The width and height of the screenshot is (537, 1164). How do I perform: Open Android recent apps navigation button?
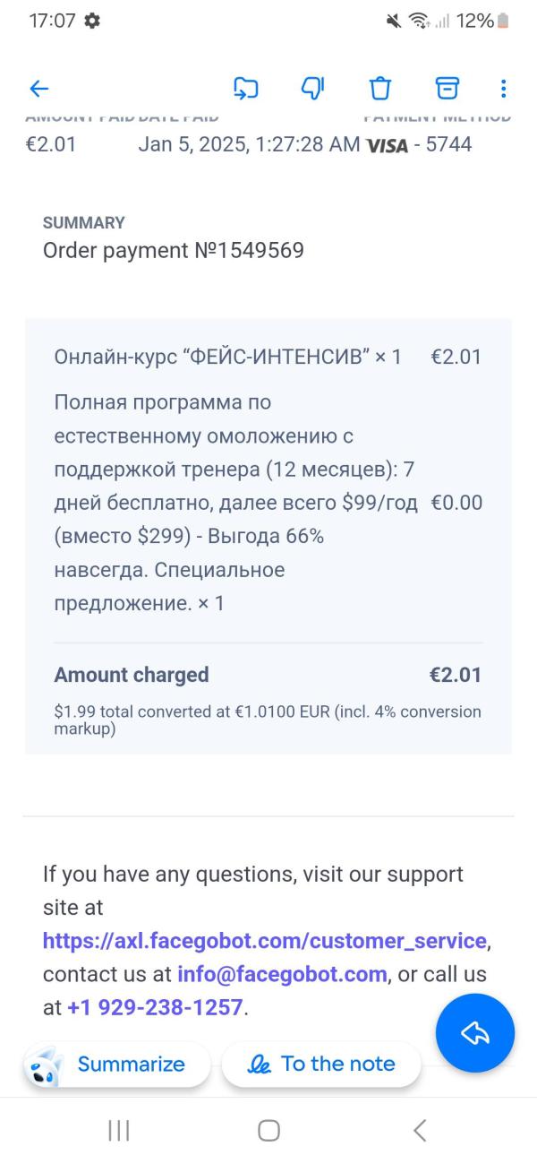pyautogui.click(x=118, y=1131)
